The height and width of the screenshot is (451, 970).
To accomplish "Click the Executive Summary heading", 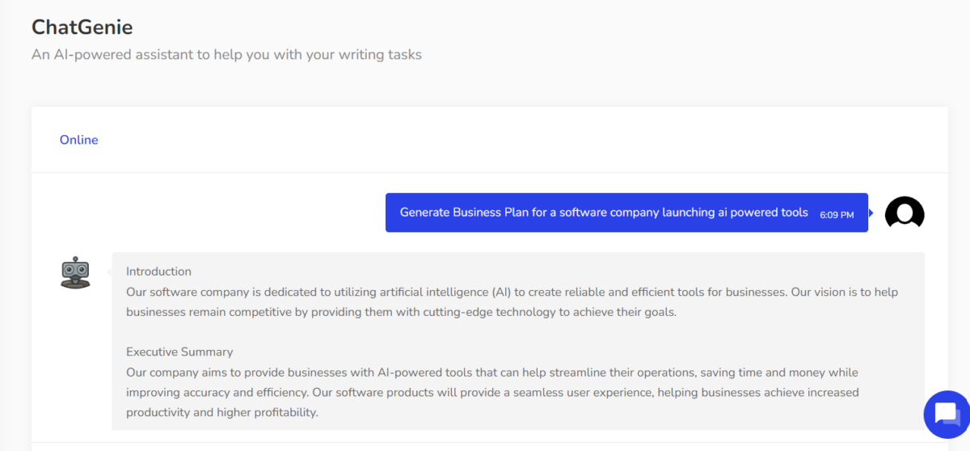I will (179, 352).
